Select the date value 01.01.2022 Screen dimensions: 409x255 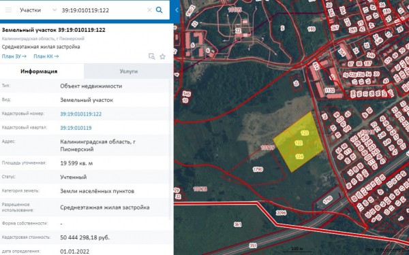point(74,252)
